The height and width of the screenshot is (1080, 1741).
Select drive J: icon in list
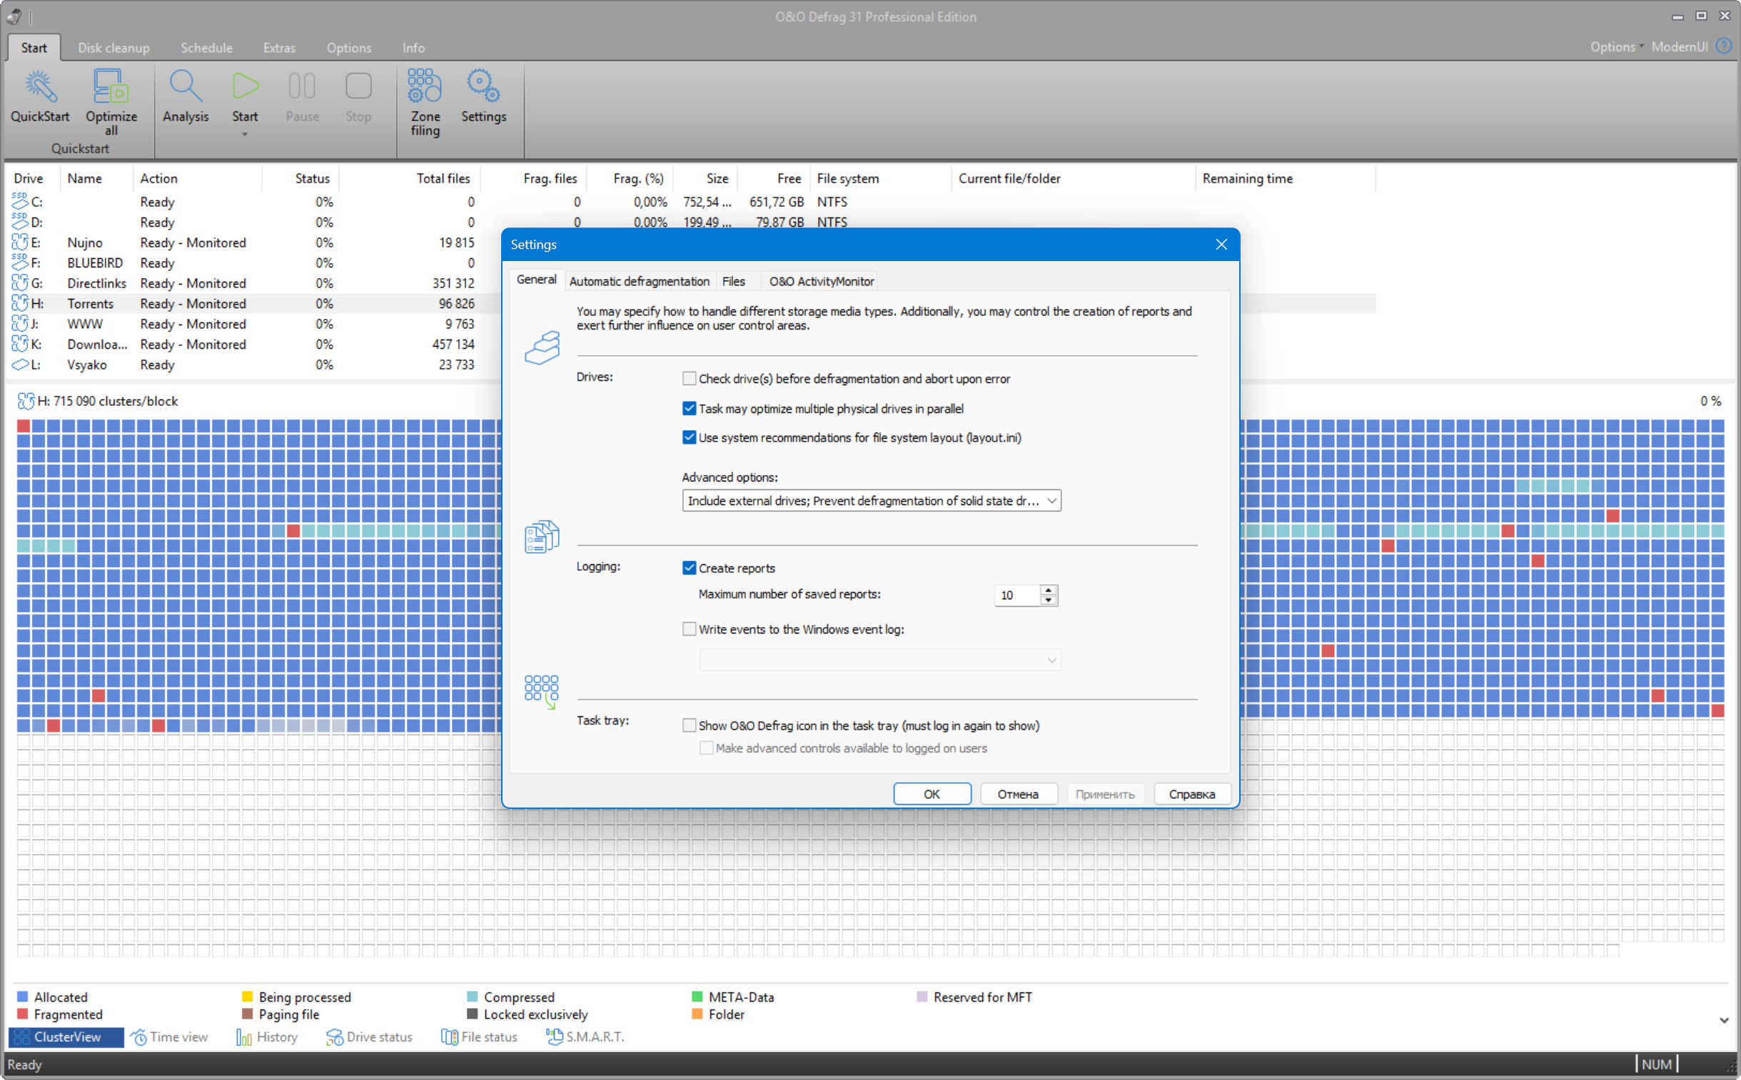(x=19, y=324)
